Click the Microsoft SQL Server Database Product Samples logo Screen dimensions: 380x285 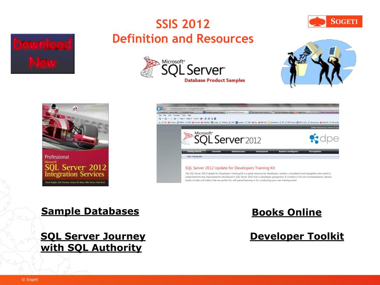pos(193,70)
